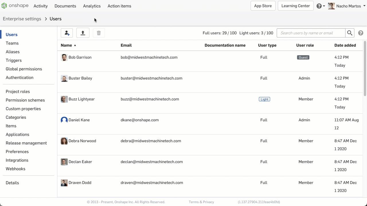
Task: Open the help menu dropdown
Action: [321, 6]
